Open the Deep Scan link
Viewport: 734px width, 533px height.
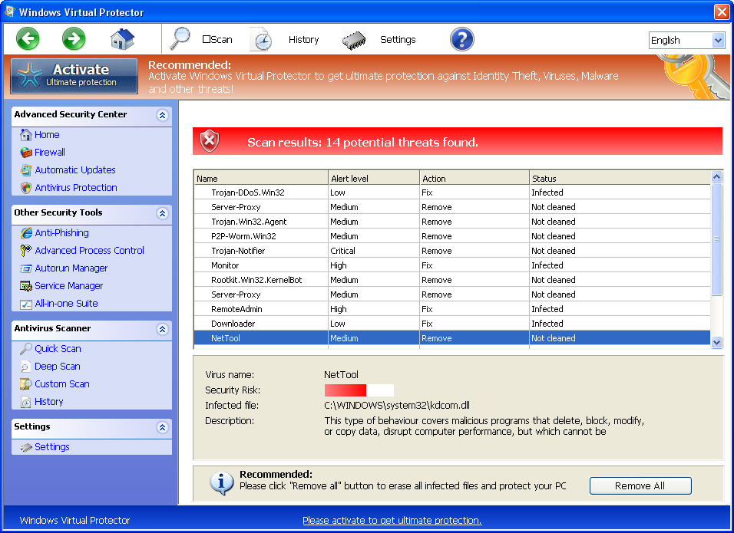point(57,367)
